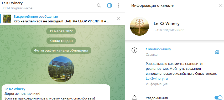Open the t.me/lek2winery link
Image resolution: width=224 pixels, height=100 pixels.
(x=158, y=49)
